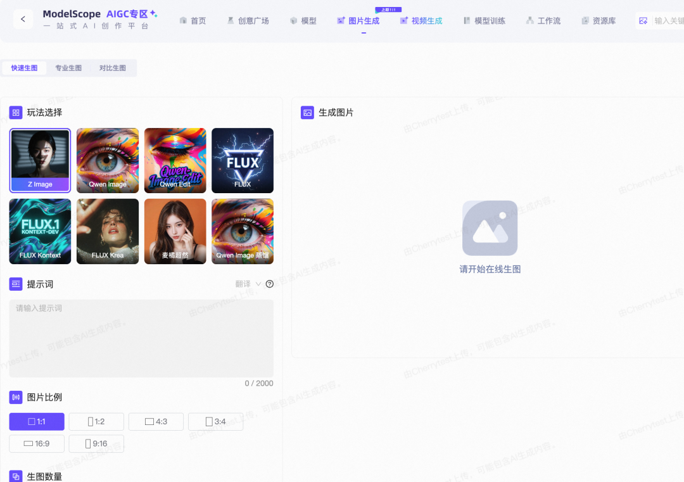Click the 生成图片 panel icon
Viewport: 684px width, 482px height.
click(308, 112)
